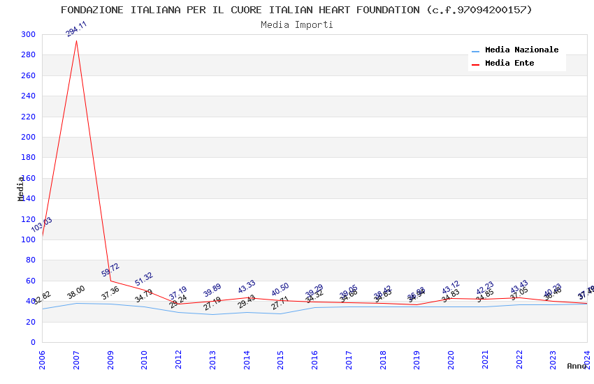
Task: Select the blue Media Nazionale legend swatch
Action: coord(476,51)
